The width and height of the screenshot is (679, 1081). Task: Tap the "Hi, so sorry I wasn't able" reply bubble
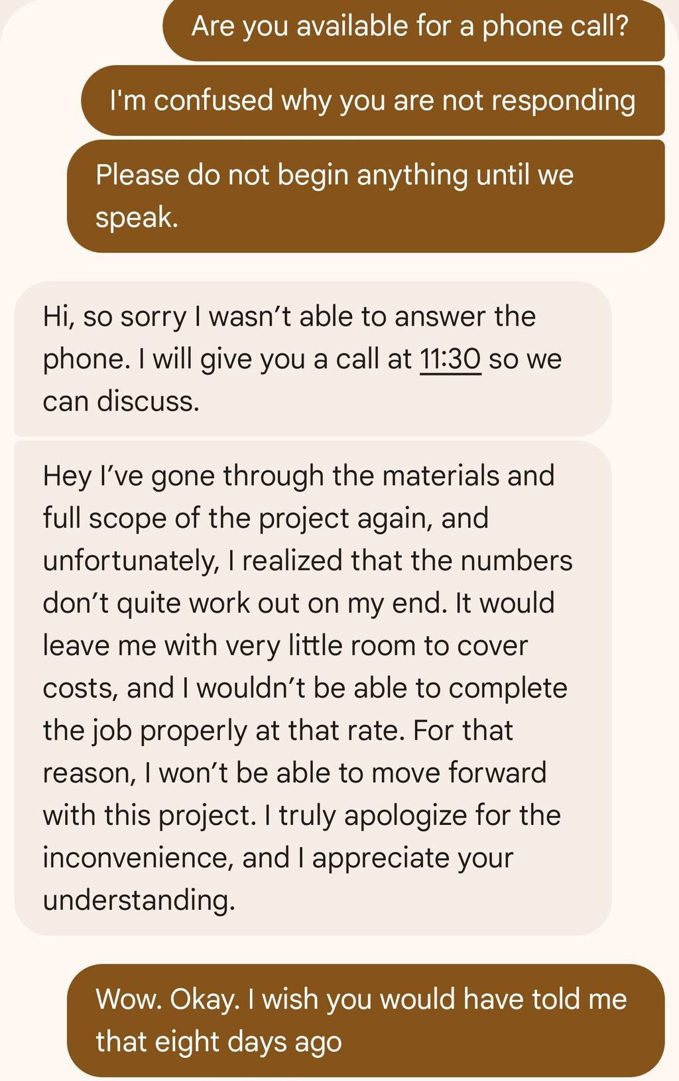(313, 358)
